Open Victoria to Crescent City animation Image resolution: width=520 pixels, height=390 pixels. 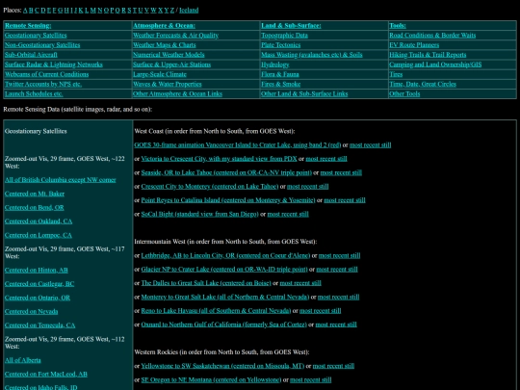(x=219, y=159)
